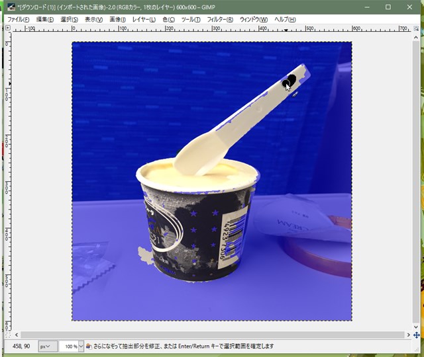424x357 pixels.
Task: Click the vertical scrollbar up arrow
Action: tap(416, 36)
